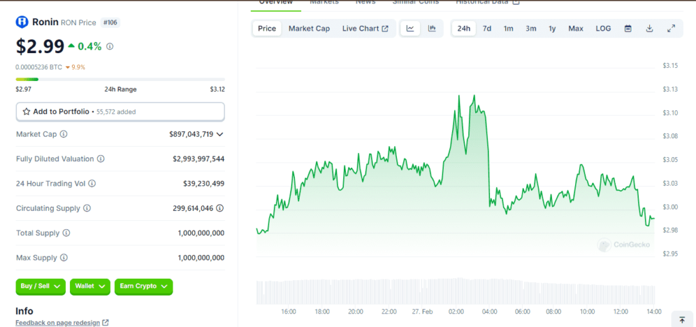Switch to candlestick chart view icon
Screen dimensions: 696x327
432,29
